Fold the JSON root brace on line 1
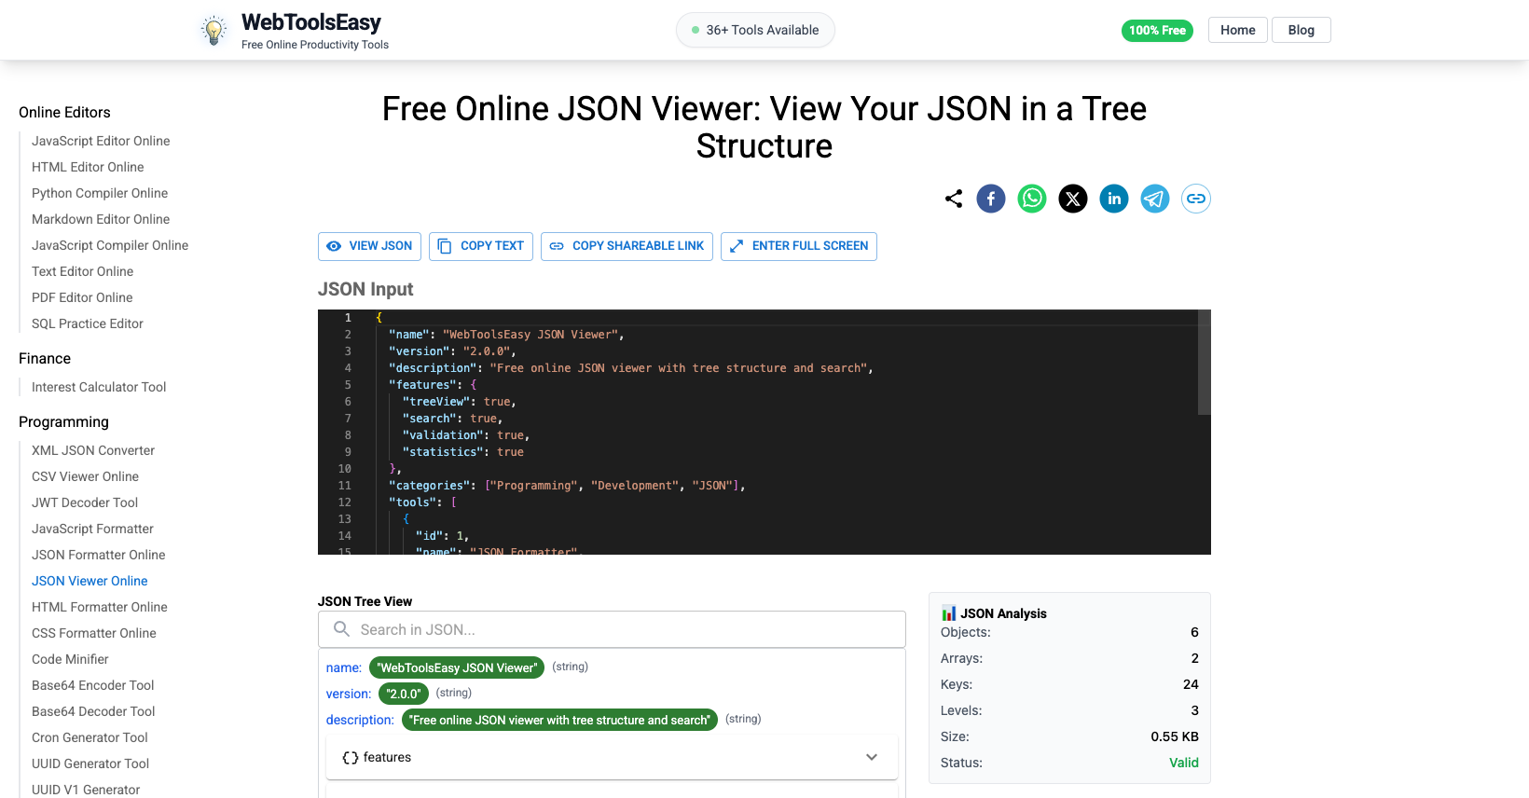This screenshot has width=1529, height=798. click(x=379, y=318)
